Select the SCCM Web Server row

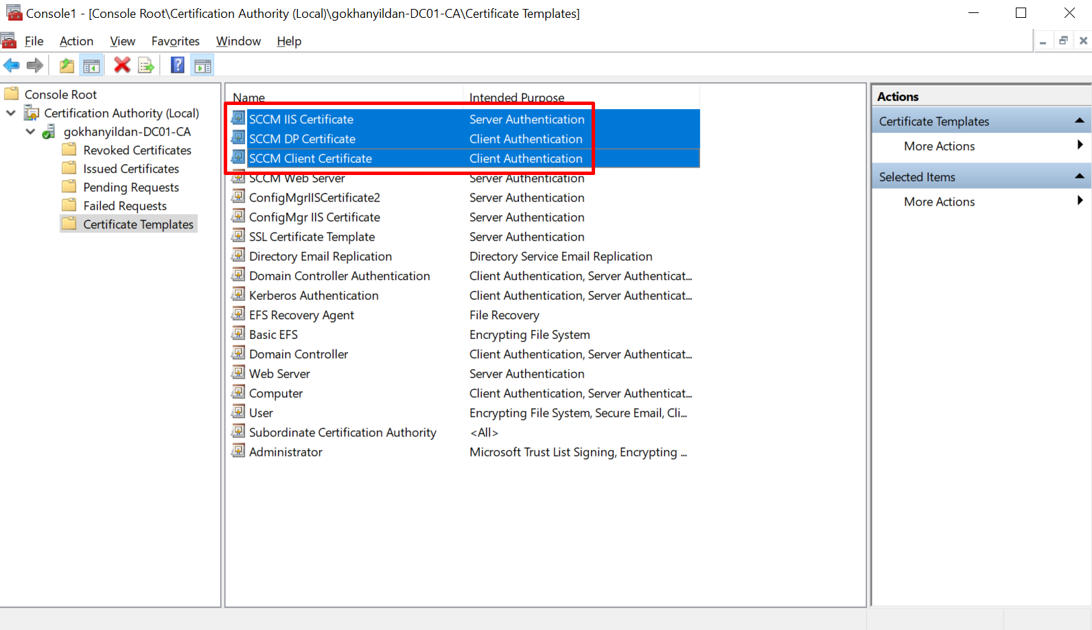pyautogui.click(x=465, y=178)
